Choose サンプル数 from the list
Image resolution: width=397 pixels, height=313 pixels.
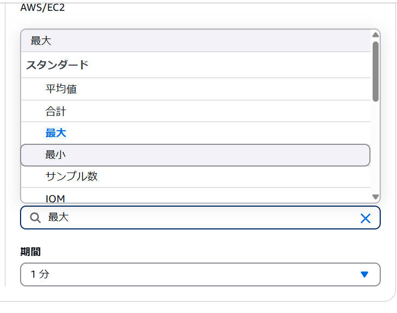(x=71, y=176)
